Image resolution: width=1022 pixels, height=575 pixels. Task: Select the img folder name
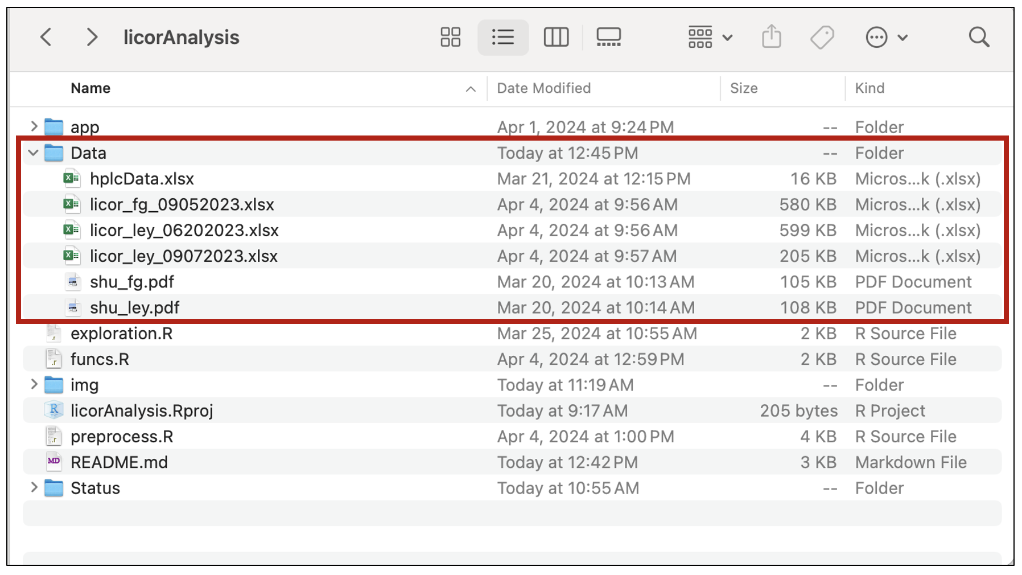[x=84, y=385]
